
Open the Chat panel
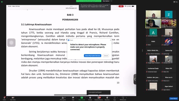(73, 98)
